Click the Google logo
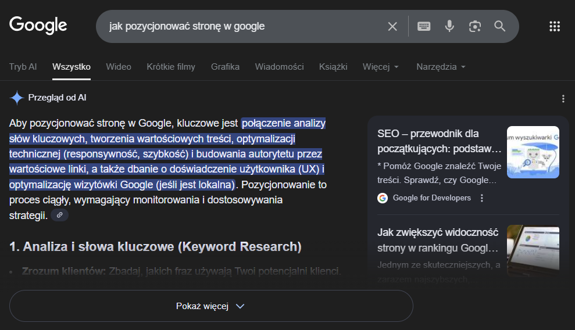Screen dimensions: 575x330 point(38,25)
